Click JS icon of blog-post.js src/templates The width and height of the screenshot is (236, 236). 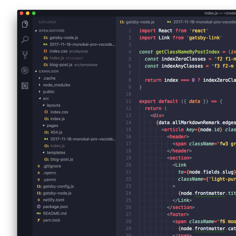pos(46,65)
